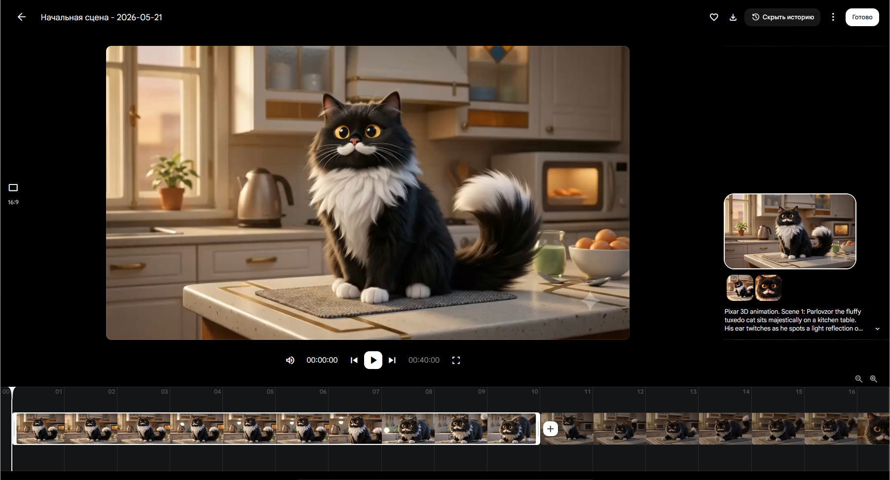Click the title Начальная сцена - 2026-05-21
Image resolution: width=890 pixels, height=480 pixels.
102,17
